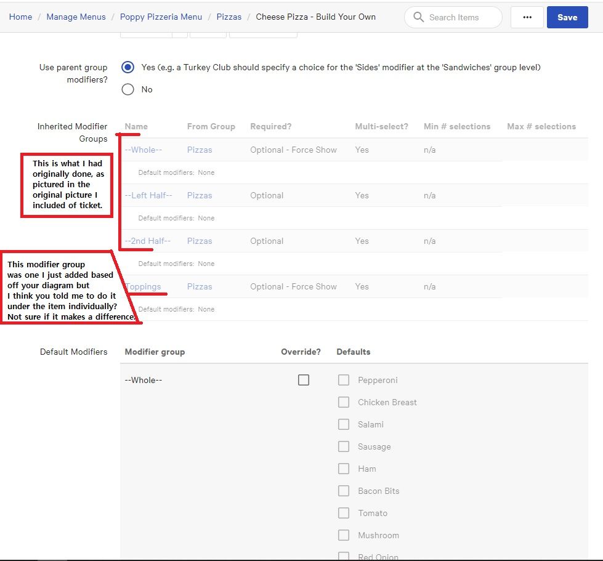Tick the Chicken Breast default checkbox
Screen dimensions: 603x561
[x=344, y=402]
